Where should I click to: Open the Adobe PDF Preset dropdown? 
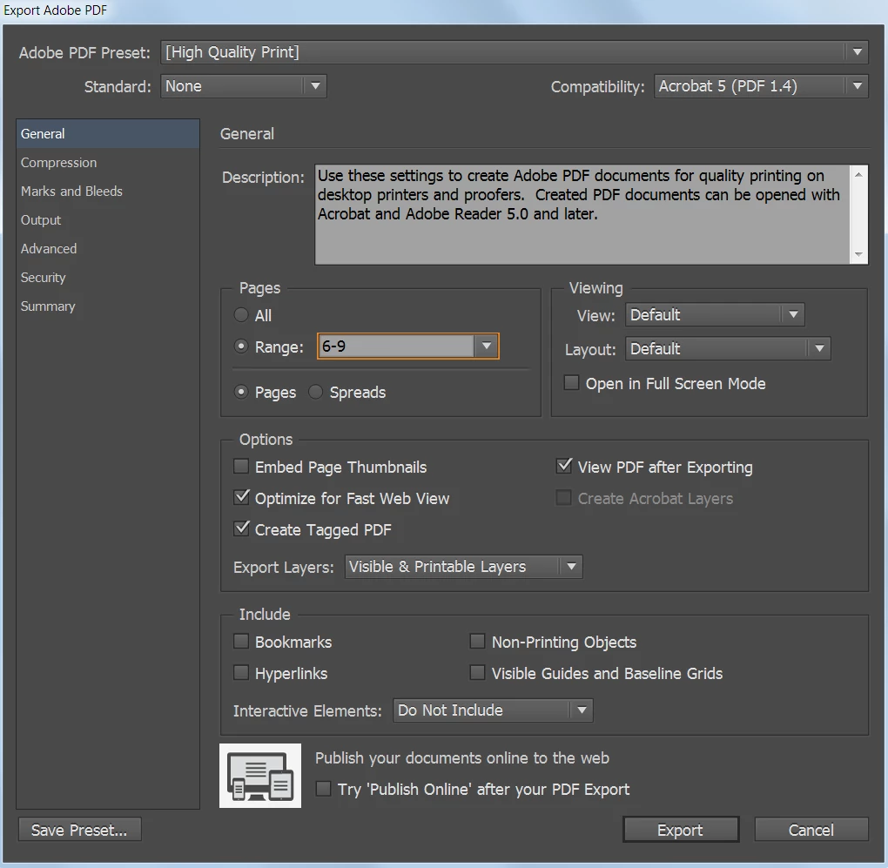[x=515, y=52]
